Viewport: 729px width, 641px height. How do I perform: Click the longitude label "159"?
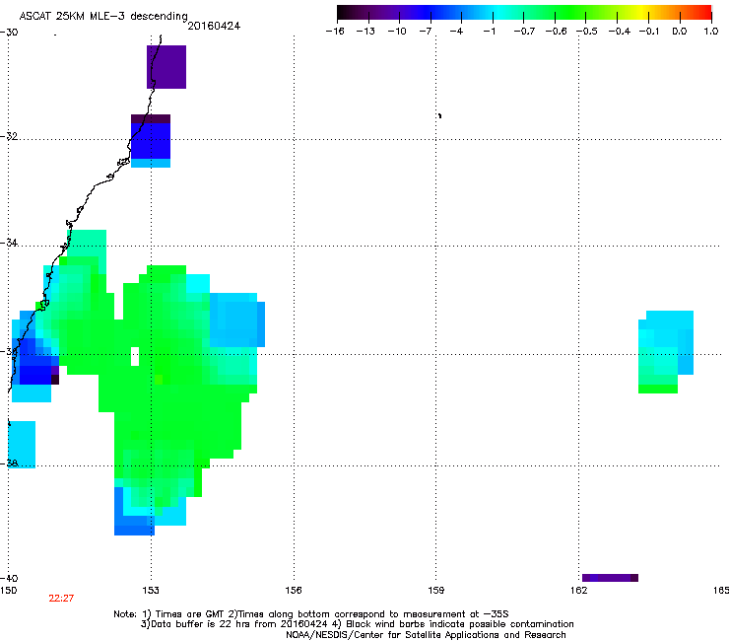click(x=436, y=591)
